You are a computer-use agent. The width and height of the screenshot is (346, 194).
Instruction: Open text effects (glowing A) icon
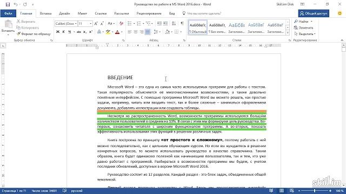pos(99,32)
